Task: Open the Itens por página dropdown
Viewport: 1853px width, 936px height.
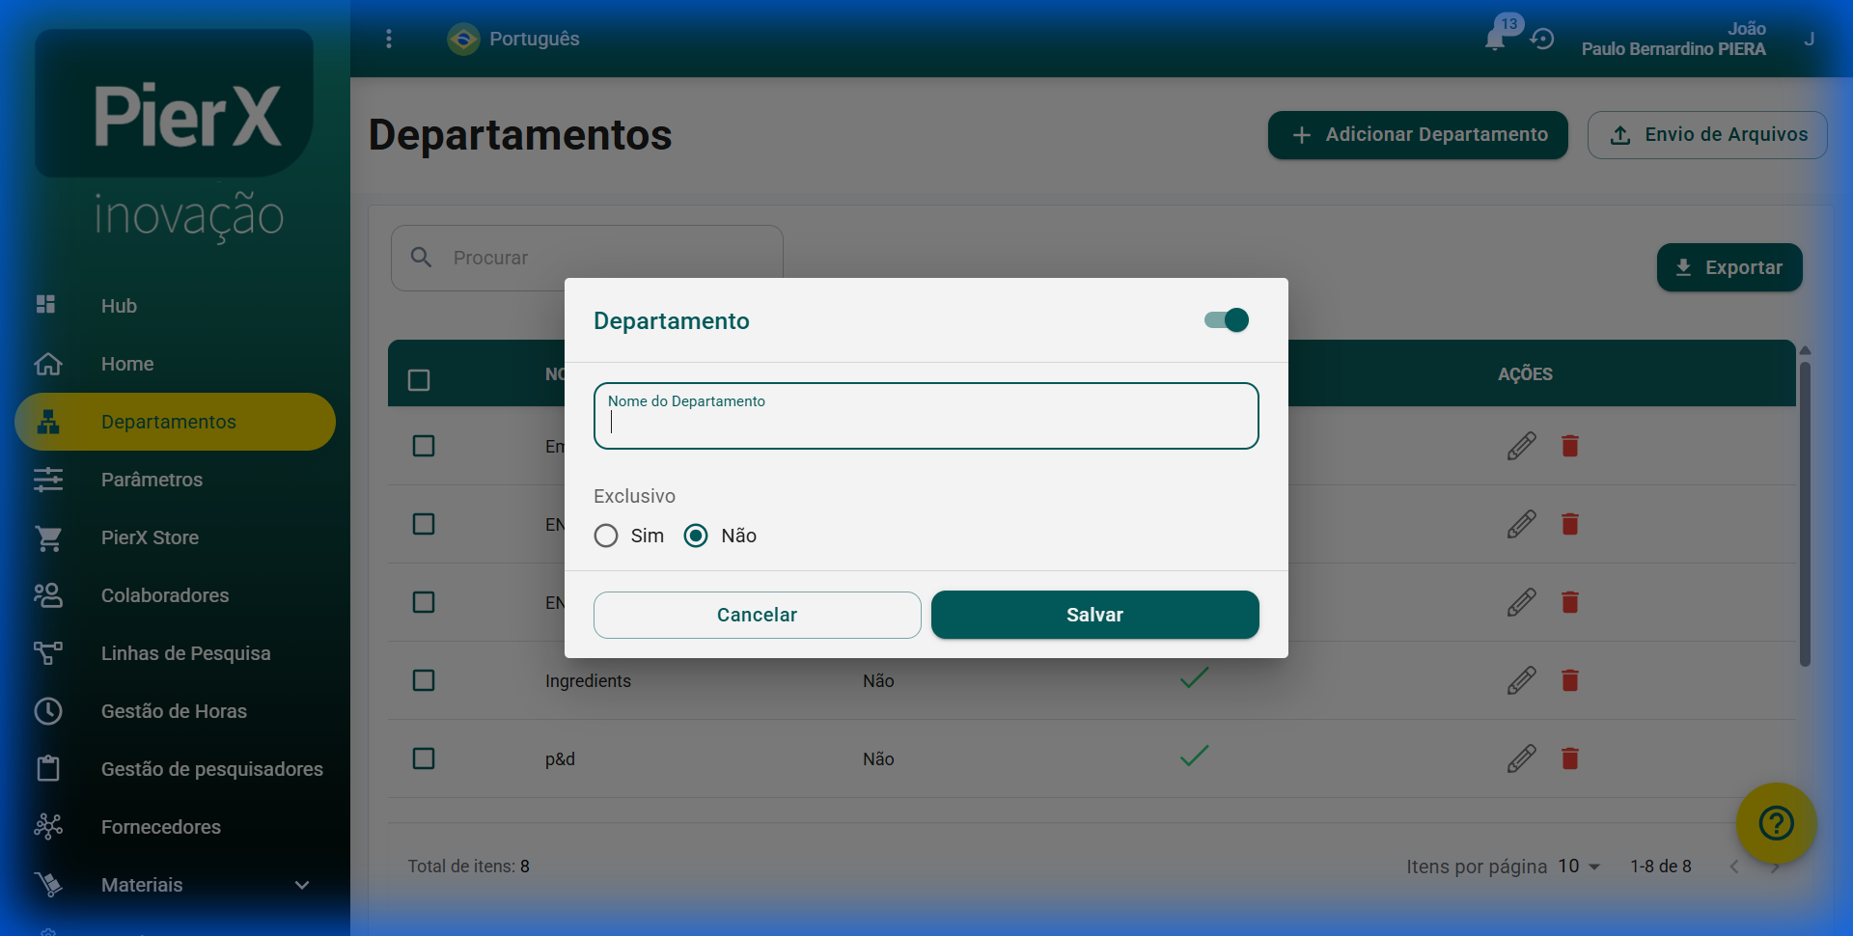Action: (1580, 866)
